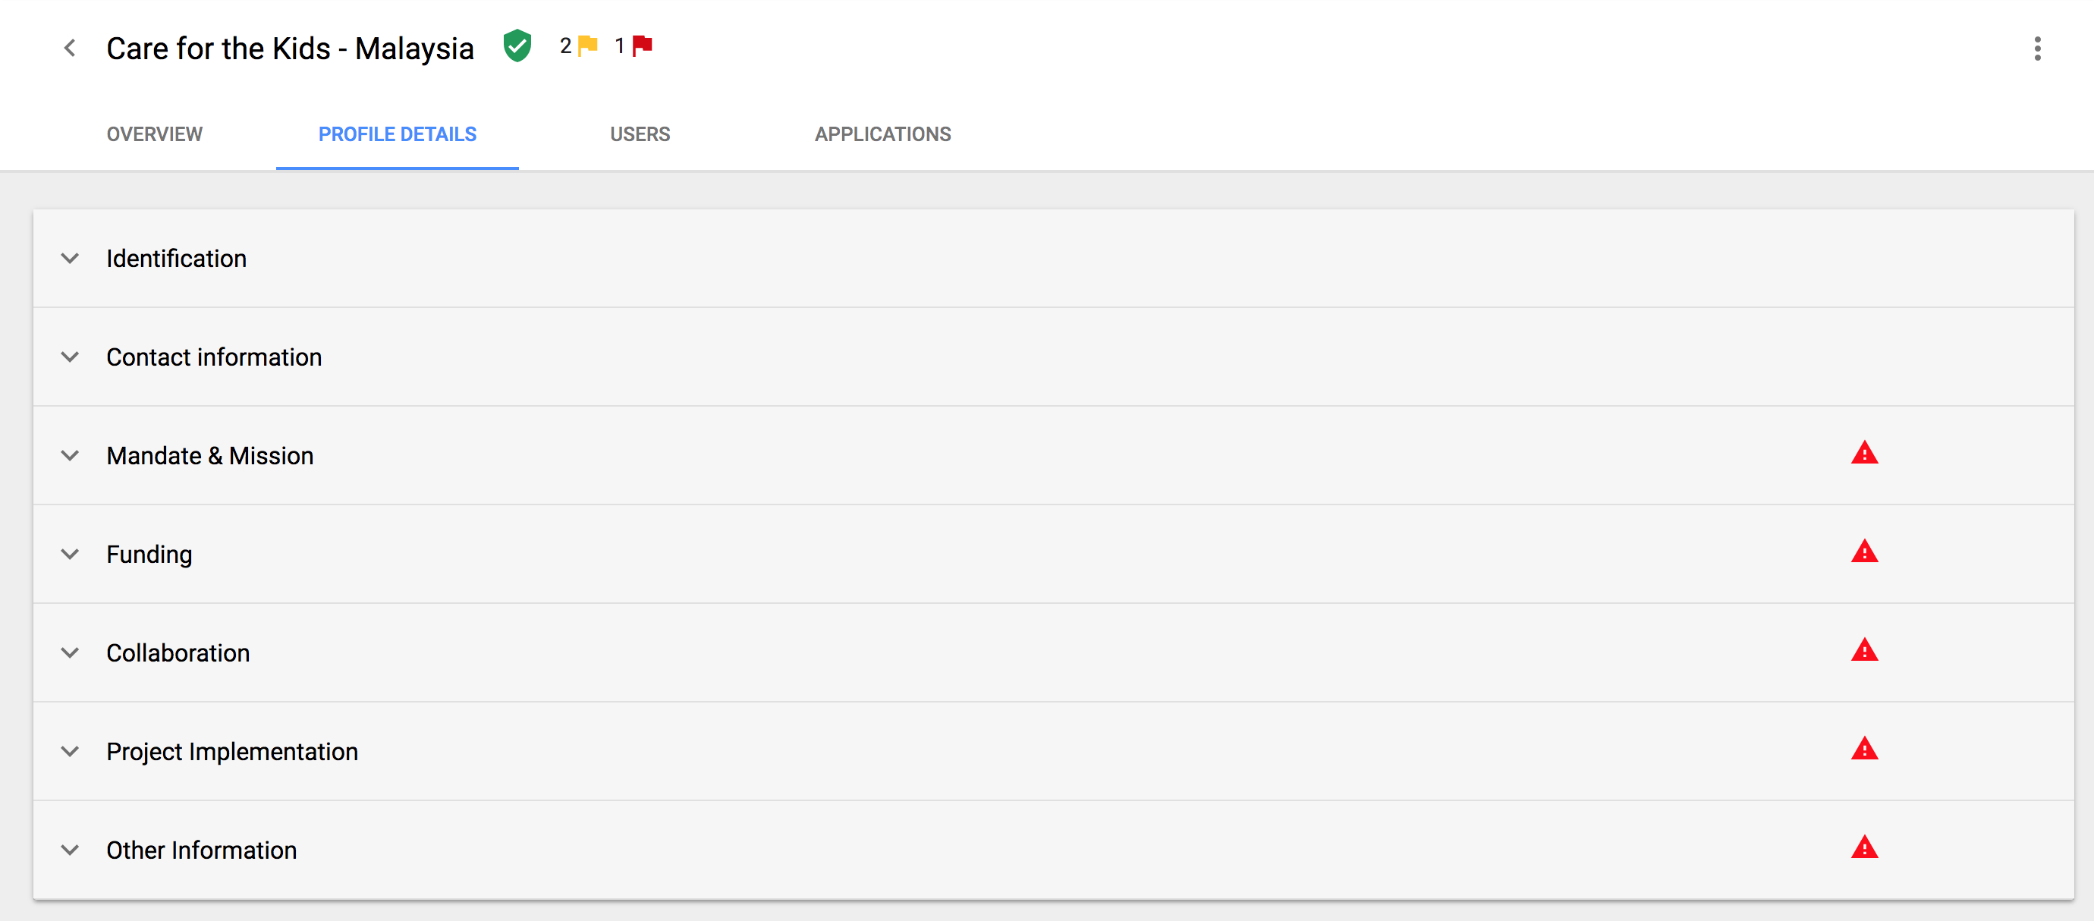Click the Collaboration section title
Viewport: 2094px width, 921px height.
coord(178,652)
